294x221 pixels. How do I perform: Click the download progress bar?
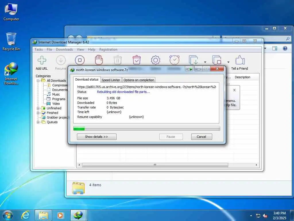tap(147, 129)
